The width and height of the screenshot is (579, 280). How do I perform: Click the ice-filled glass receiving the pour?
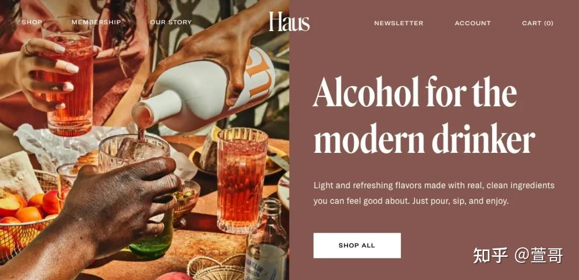pyautogui.click(x=133, y=151)
